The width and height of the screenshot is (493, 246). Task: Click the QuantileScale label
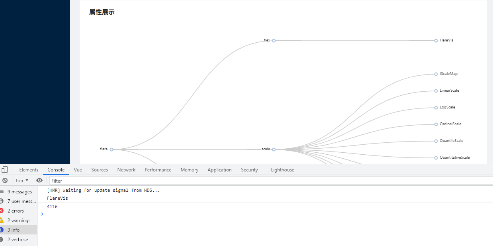[x=452, y=141]
